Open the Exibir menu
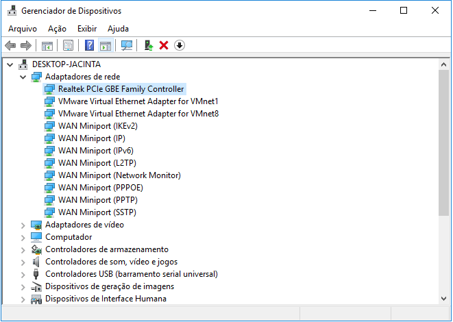This screenshot has height=322, width=453. coord(87,29)
